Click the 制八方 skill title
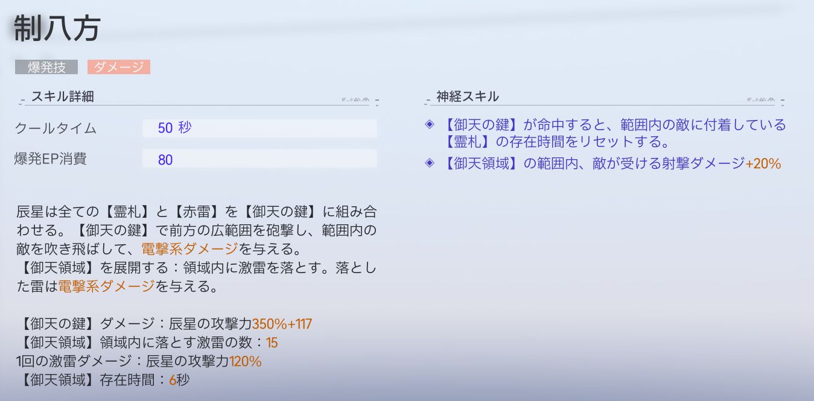814x401 pixels. (x=57, y=29)
